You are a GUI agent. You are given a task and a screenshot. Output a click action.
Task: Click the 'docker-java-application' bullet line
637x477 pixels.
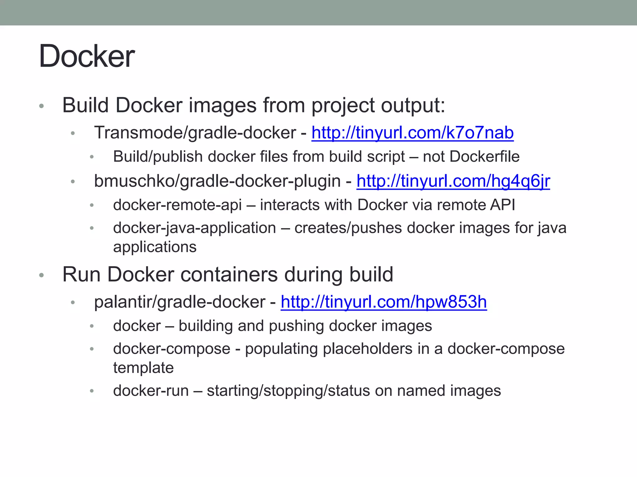340,237
